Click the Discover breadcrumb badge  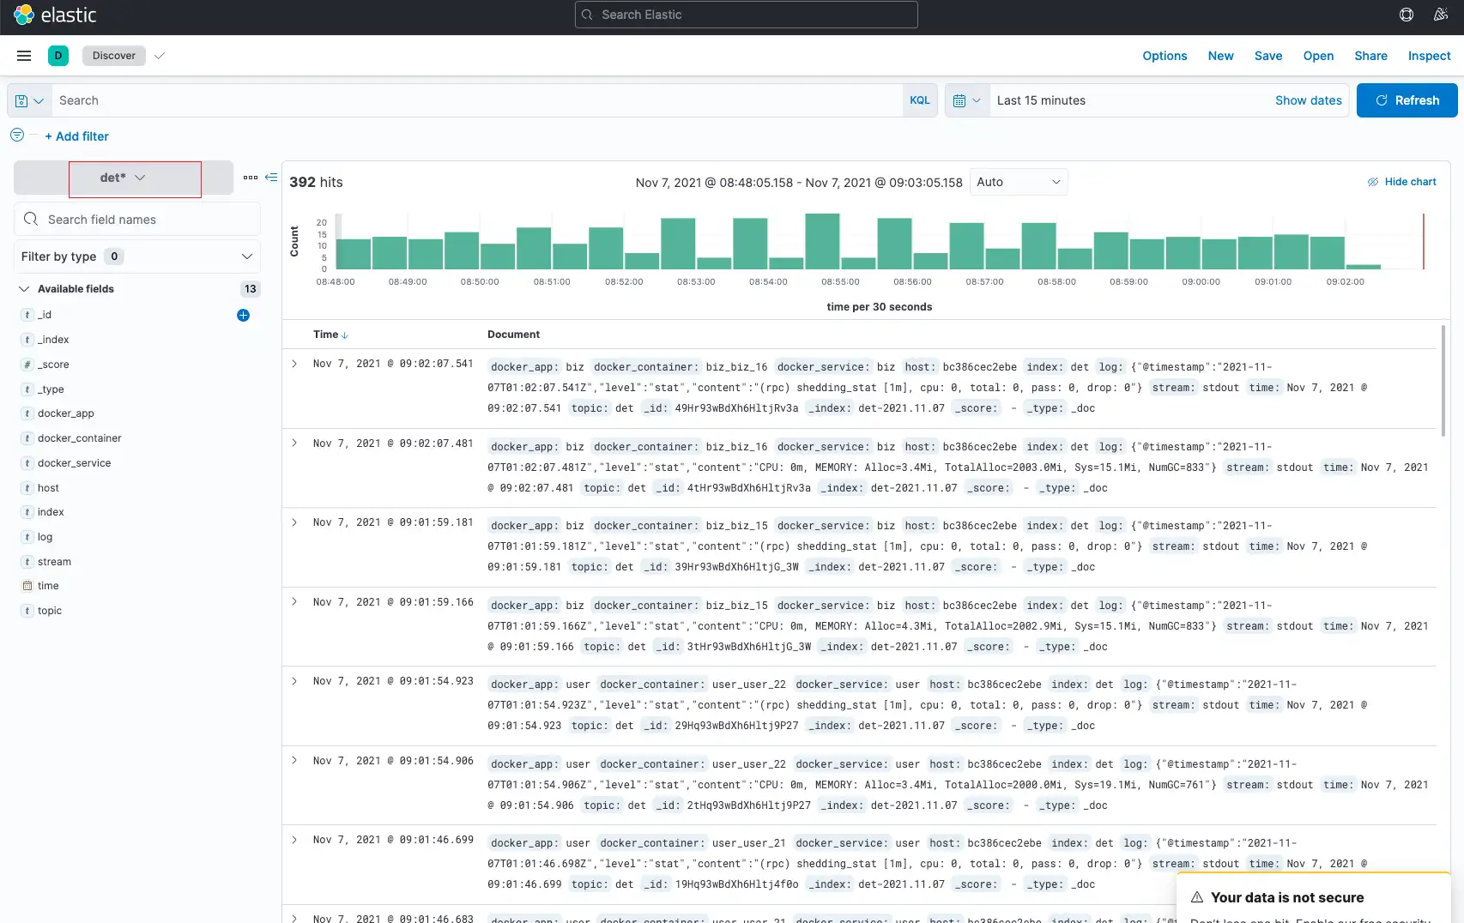click(x=114, y=56)
